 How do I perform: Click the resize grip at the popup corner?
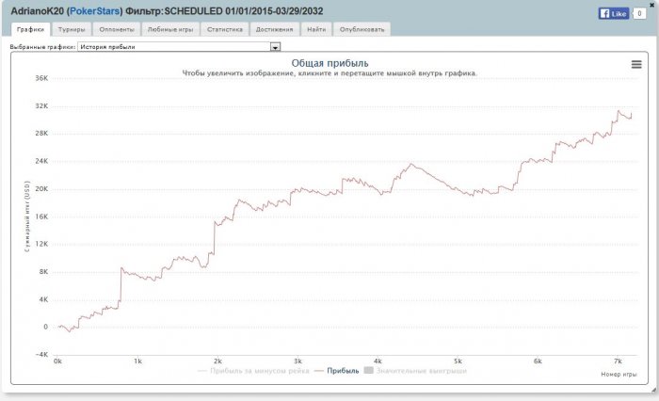[x=653, y=390]
